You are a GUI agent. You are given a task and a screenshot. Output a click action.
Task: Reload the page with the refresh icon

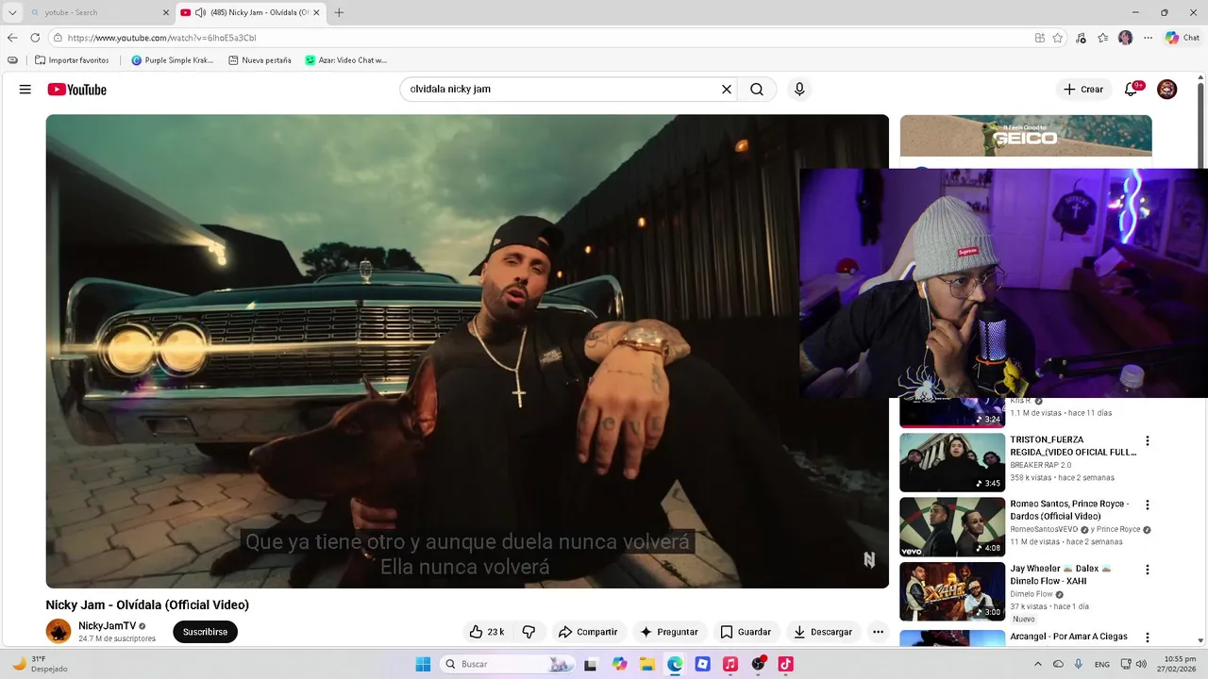pyautogui.click(x=35, y=38)
